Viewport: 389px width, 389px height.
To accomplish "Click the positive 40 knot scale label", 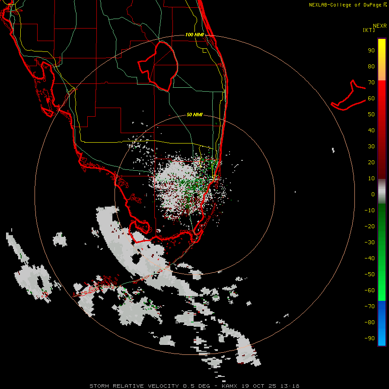I will tap(371, 131).
